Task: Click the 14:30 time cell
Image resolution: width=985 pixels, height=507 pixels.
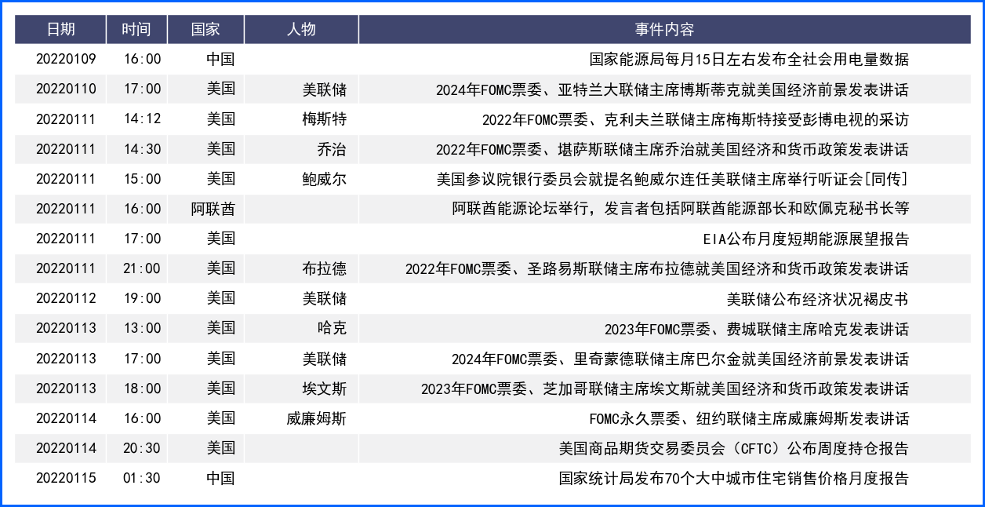Action: pos(142,149)
